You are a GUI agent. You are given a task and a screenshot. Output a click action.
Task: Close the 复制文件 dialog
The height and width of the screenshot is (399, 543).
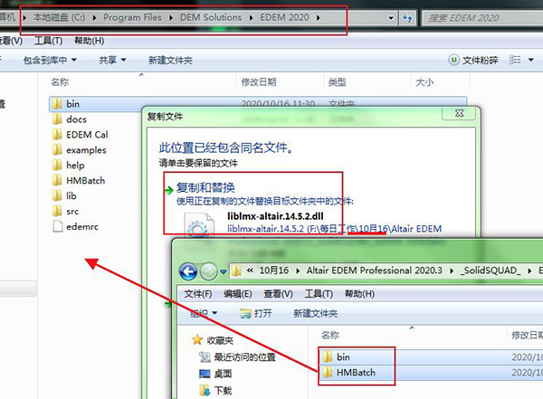tap(459, 113)
